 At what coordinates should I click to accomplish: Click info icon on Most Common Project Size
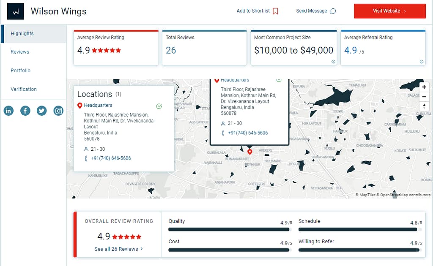coord(333,62)
